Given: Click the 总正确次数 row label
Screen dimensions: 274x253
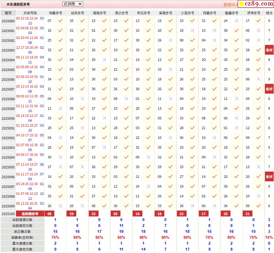Looking at the screenshot, I should (22, 232).
